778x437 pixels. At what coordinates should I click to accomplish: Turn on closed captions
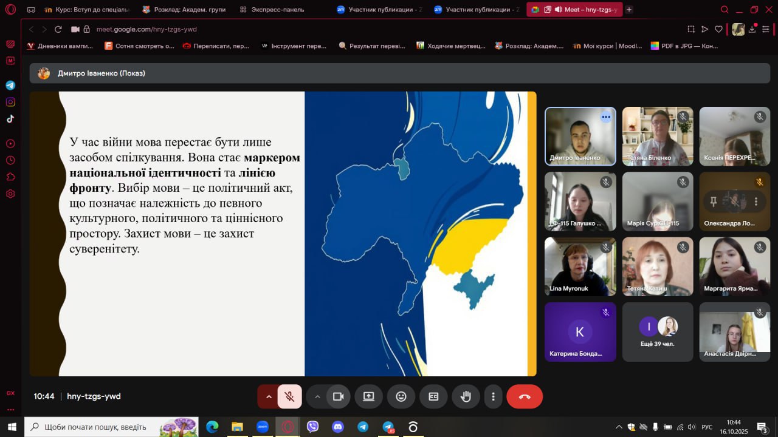[433, 396]
